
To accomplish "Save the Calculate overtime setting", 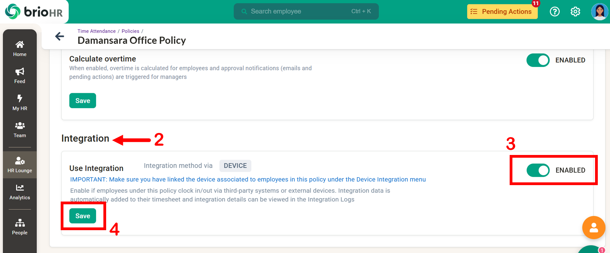I will [83, 101].
